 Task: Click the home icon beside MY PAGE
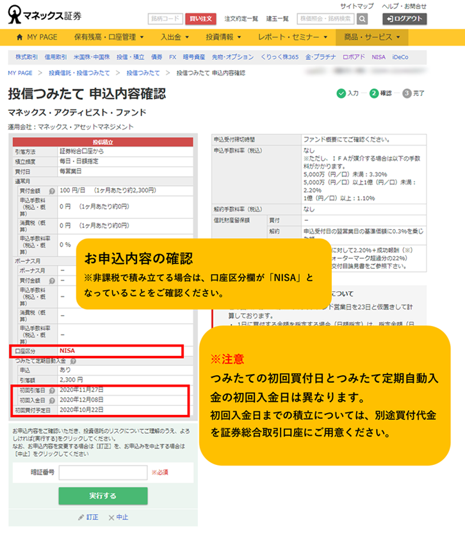pos(19,37)
